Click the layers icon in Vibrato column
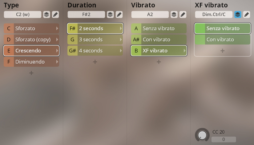The image size is (254, 145). (174, 14)
